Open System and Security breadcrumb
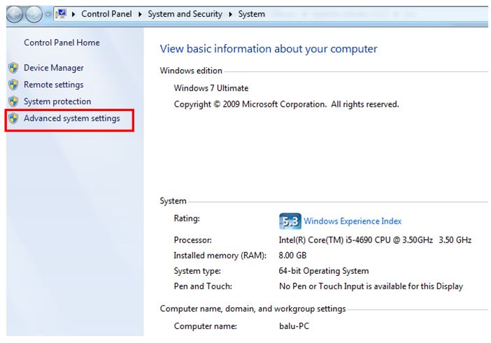Screen dimensions: 491x343 click(x=185, y=14)
